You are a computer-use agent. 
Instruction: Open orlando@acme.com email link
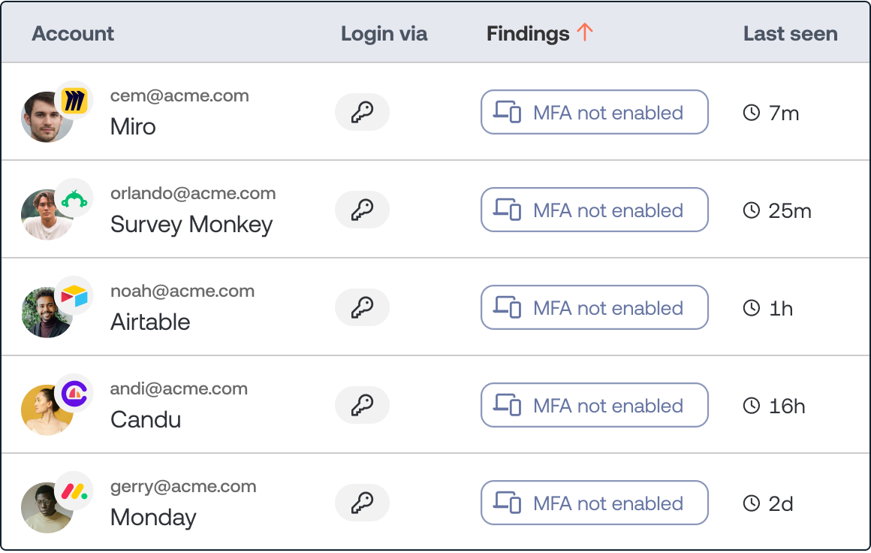(x=193, y=194)
